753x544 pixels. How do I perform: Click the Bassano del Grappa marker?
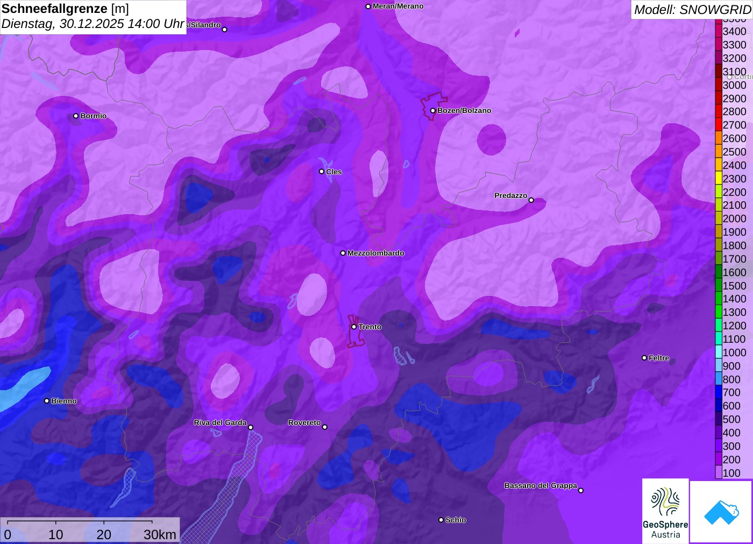581,490
